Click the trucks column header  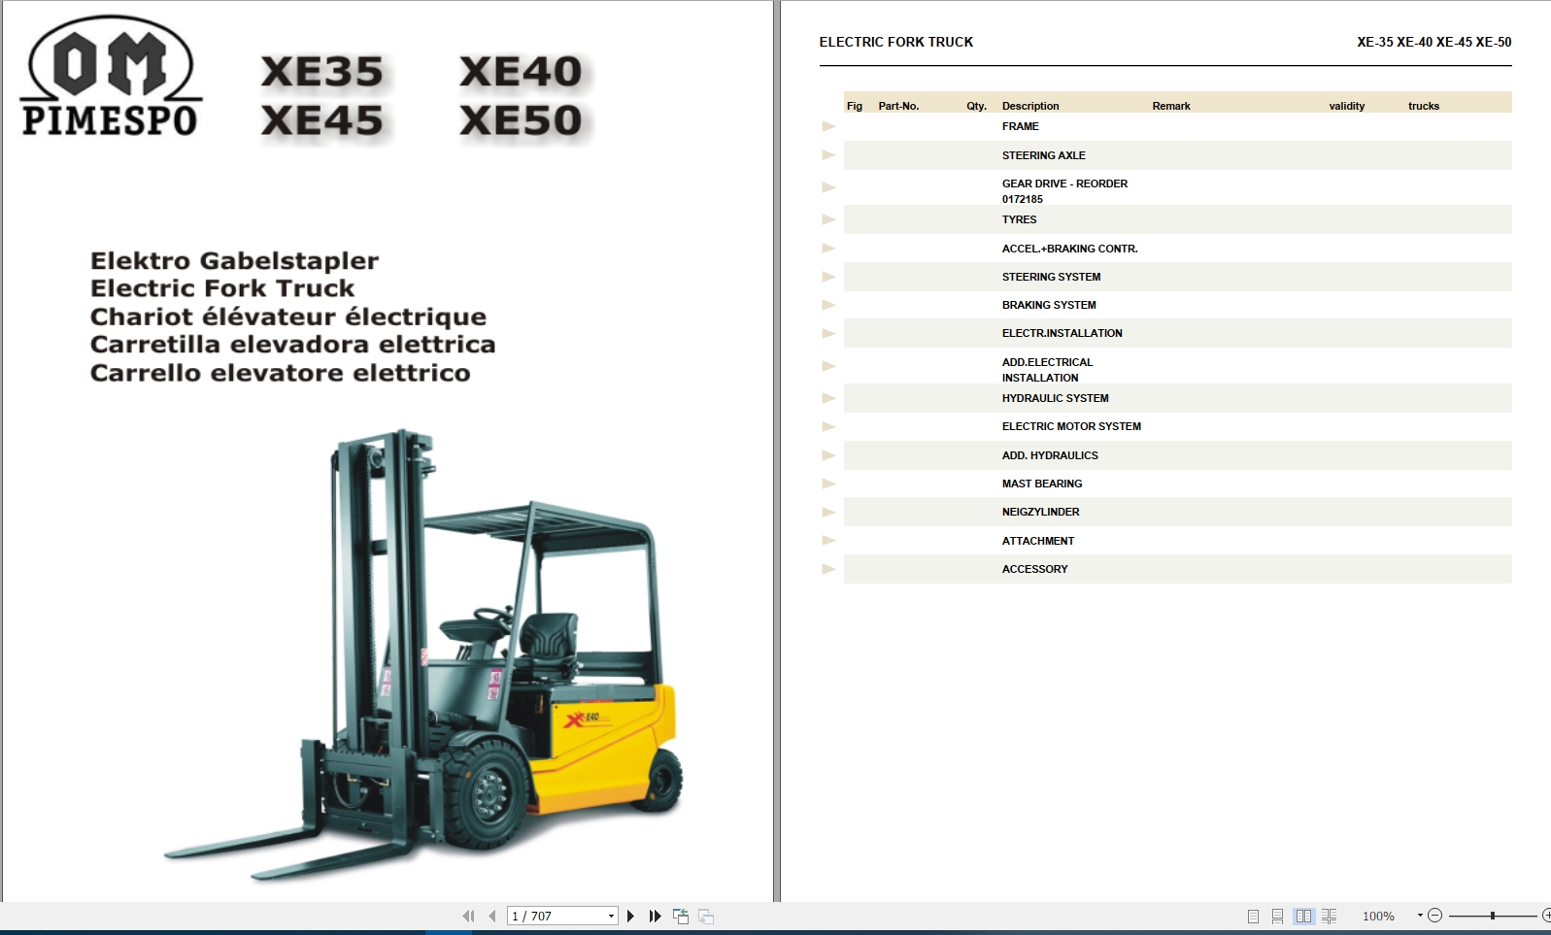tap(1424, 106)
